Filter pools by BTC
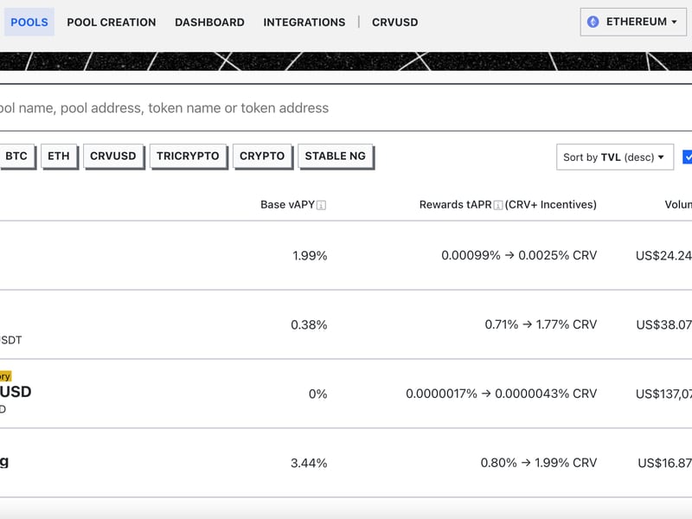The image size is (692, 519). [16, 156]
